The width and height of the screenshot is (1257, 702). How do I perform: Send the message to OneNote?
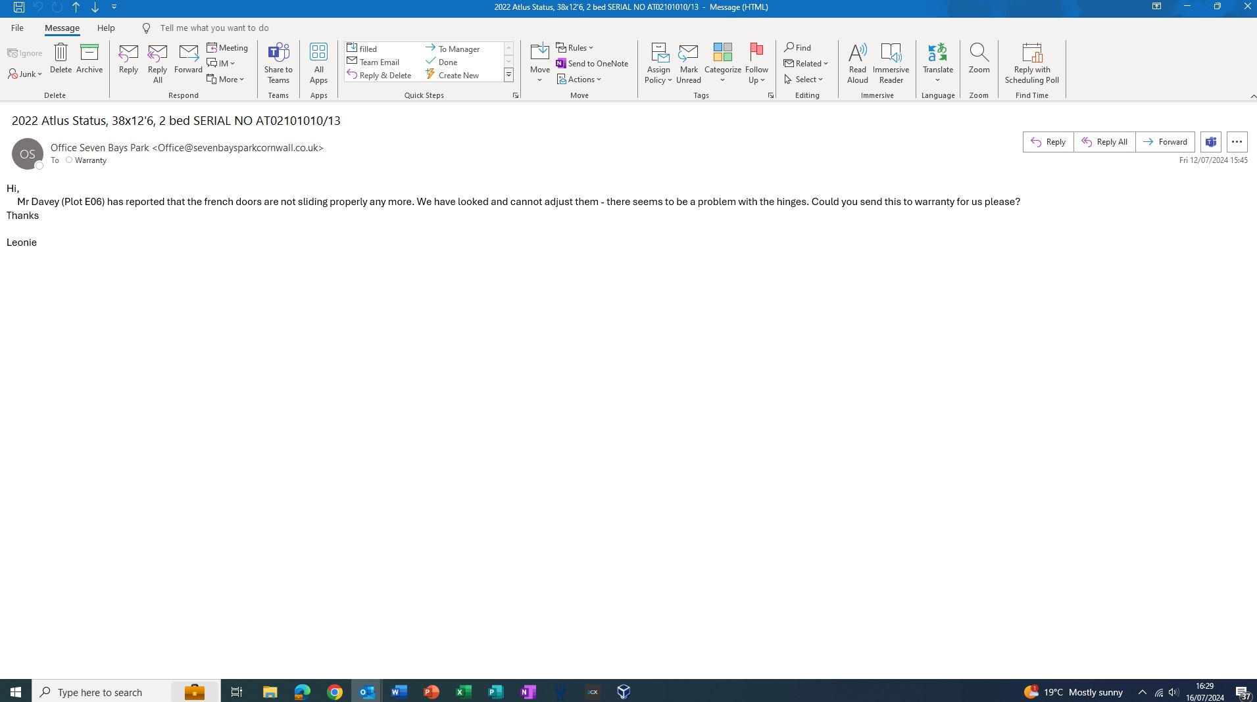tap(592, 63)
